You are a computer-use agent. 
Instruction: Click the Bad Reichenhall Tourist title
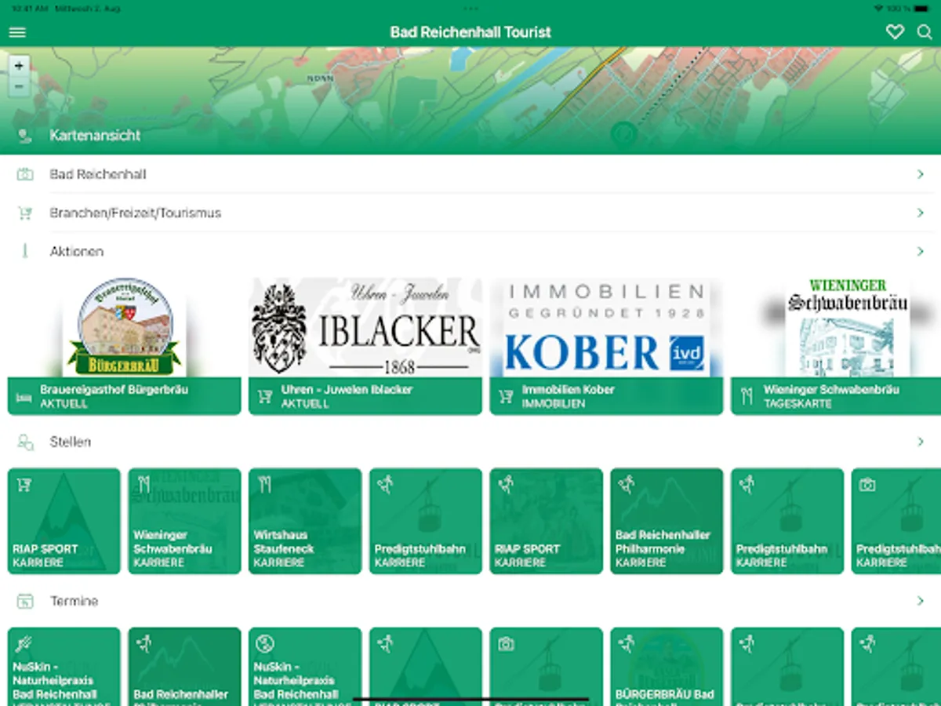[x=470, y=32]
